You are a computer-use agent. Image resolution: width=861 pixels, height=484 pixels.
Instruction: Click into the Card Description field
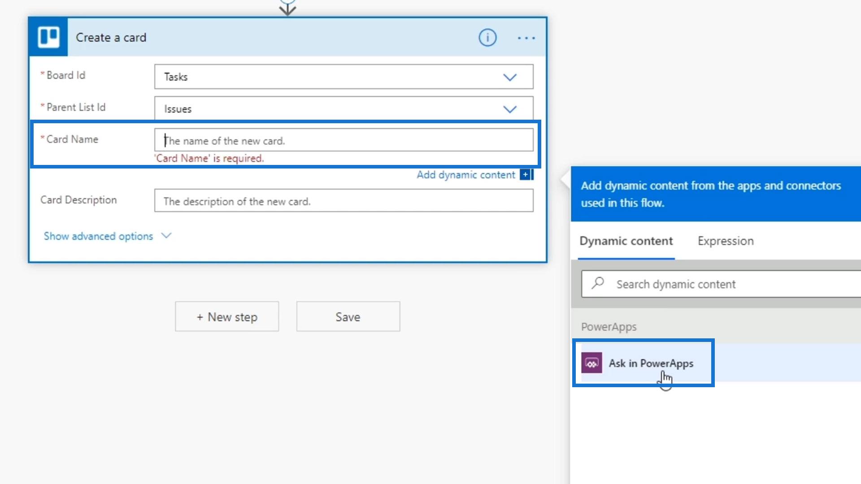click(x=344, y=201)
